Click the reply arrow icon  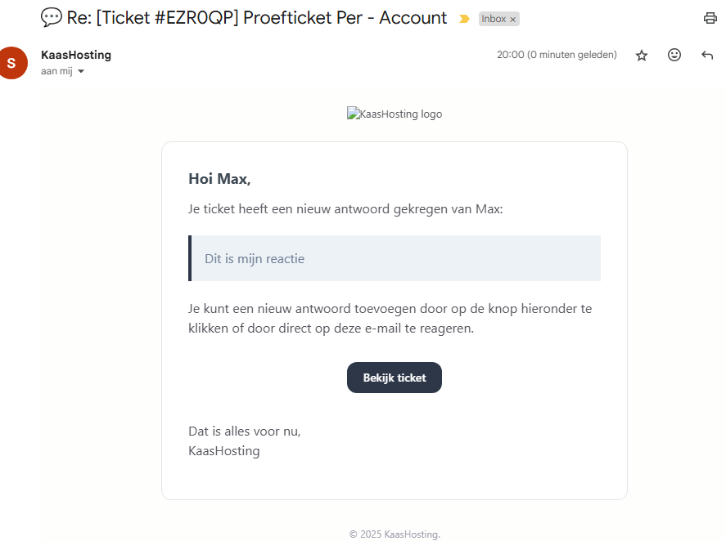[x=707, y=55]
